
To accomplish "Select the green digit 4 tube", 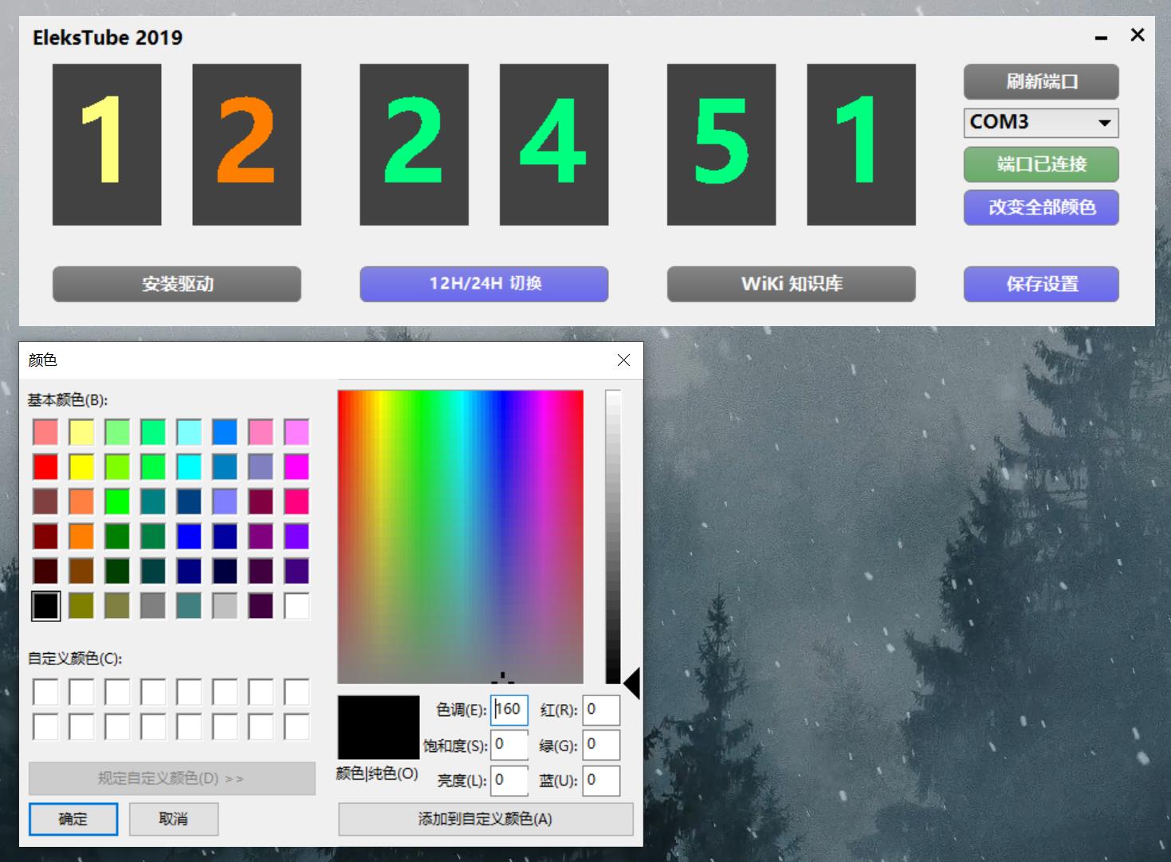I will click(553, 144).
